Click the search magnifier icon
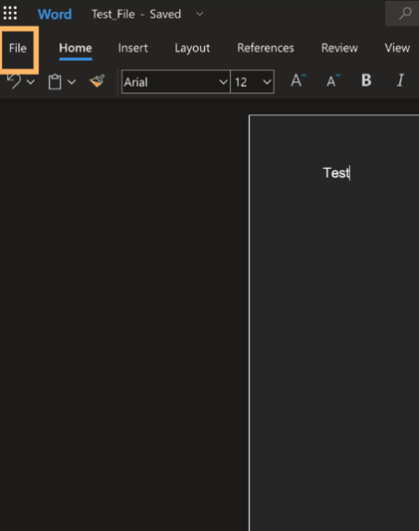 point(405,14)
